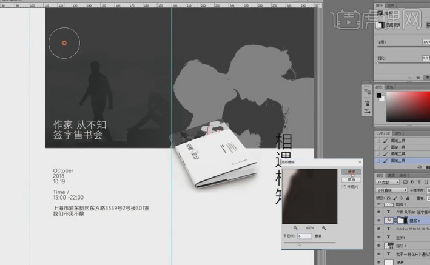The height and width of the screenshot is (265, 430).
Task: Hide the 图层 5 layer
Action: [x=379, y=221]
